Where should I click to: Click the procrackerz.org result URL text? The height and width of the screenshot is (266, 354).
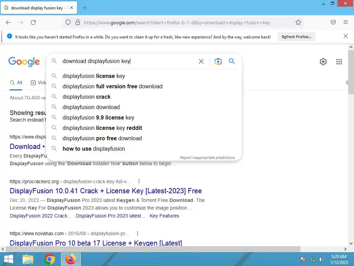[70, 181]
